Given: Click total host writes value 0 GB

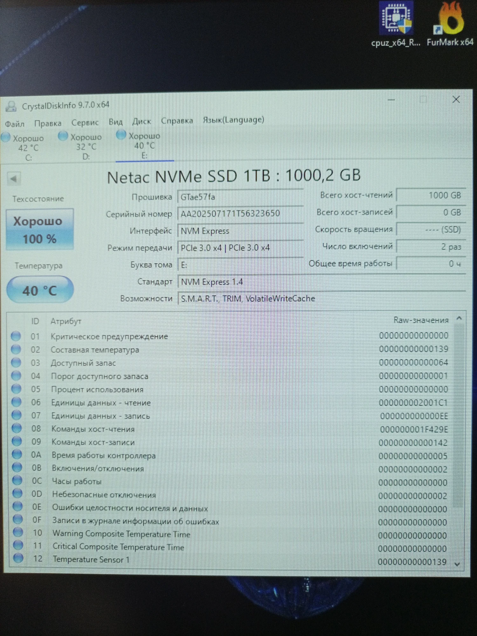Looking at the screenshot, I should (x=431, y=212).
